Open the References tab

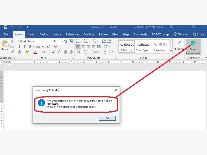point(72,34)
